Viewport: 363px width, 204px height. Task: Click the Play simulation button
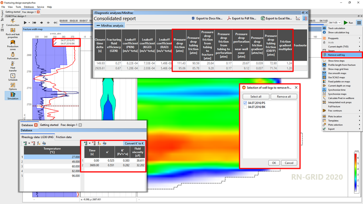click(x=25, y=23)
